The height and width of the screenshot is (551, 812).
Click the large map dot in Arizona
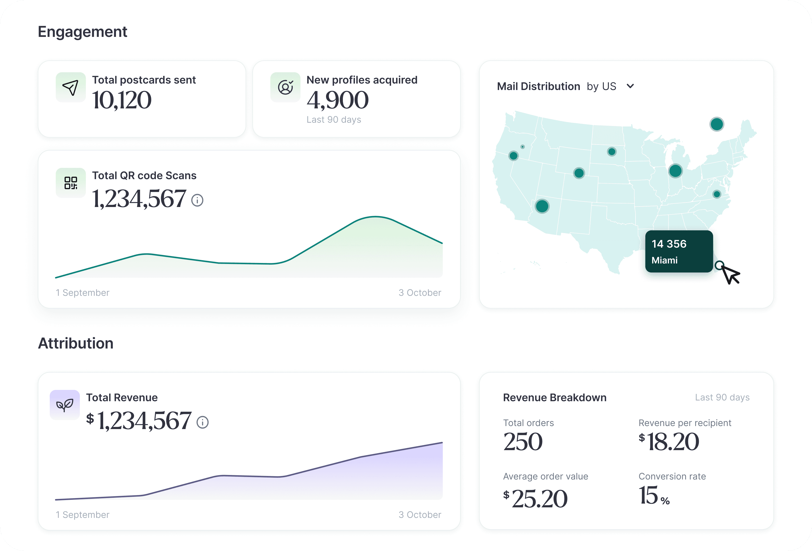pyautogui.click(x=542, y=206)
